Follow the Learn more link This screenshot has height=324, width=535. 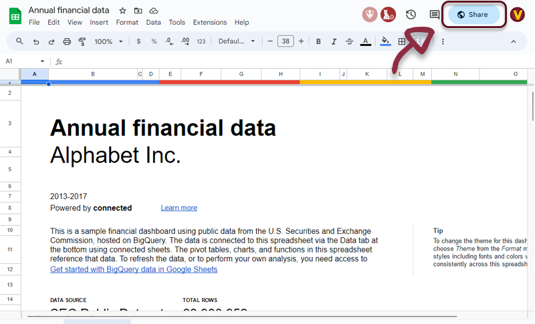pyautogui.click(x=179, y=208)
